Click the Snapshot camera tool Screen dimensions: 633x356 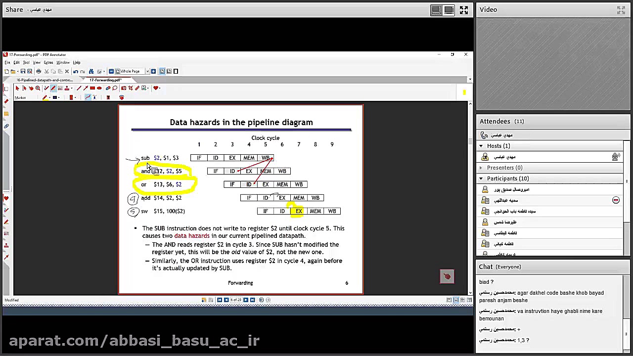pyautogui.click(x=124, y=88)
